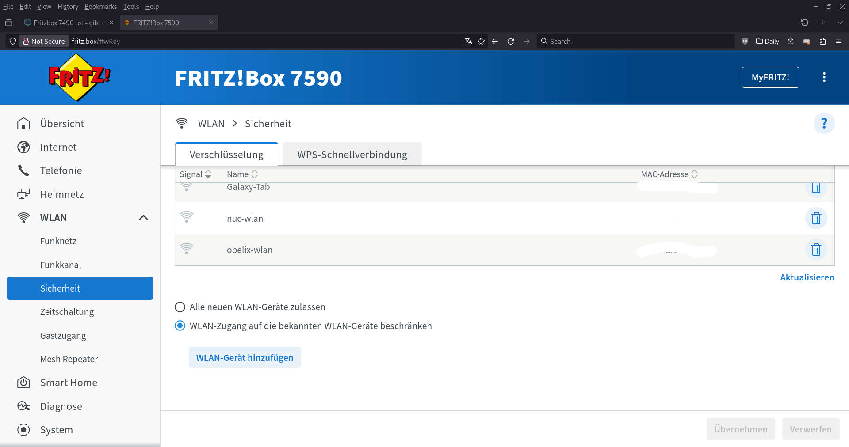The height and width of the screenshot is (447, 849).
Task: Open the View menu
Action: click(x=44, y=7)
